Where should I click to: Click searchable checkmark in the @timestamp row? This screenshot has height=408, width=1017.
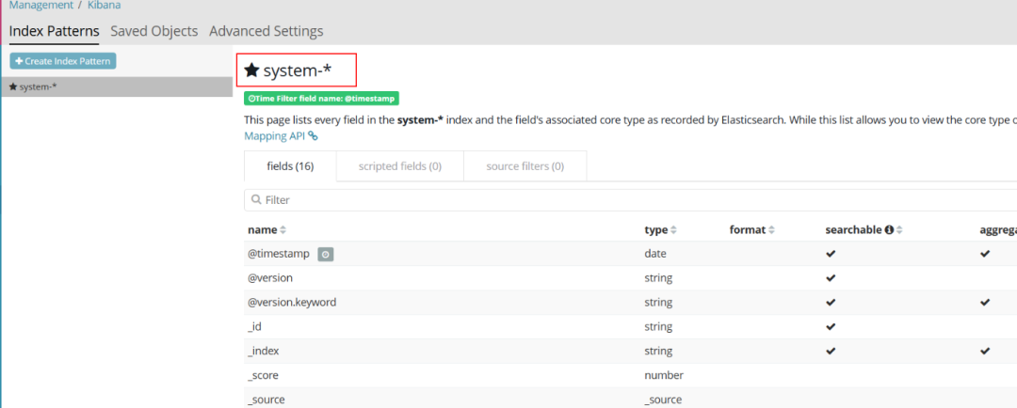point(831,254)
